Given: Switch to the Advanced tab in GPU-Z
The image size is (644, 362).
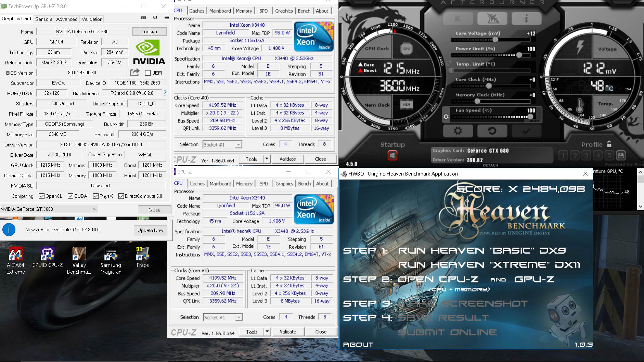Looking at the screenshot, I should (x=67, y=19).
